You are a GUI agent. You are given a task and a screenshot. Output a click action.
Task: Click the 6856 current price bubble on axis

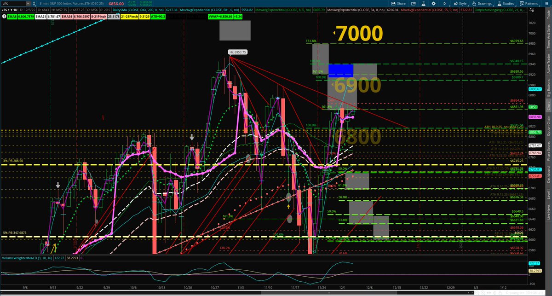533,107
